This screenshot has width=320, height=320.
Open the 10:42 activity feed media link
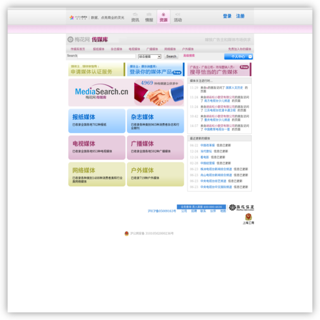click(217, 120)
